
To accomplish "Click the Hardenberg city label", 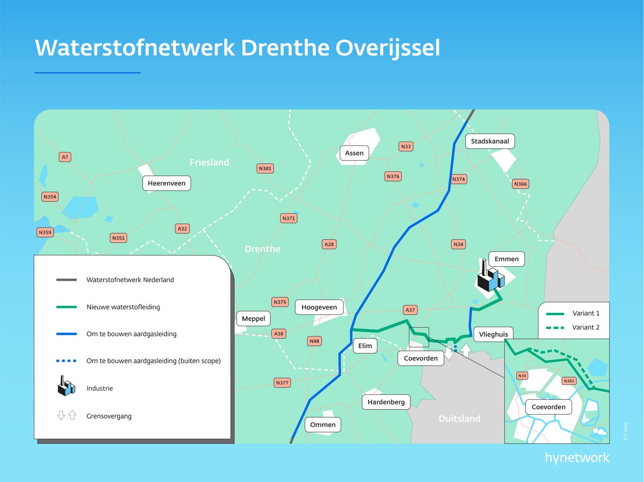I will pyautogui.click(x=386, y=402).
